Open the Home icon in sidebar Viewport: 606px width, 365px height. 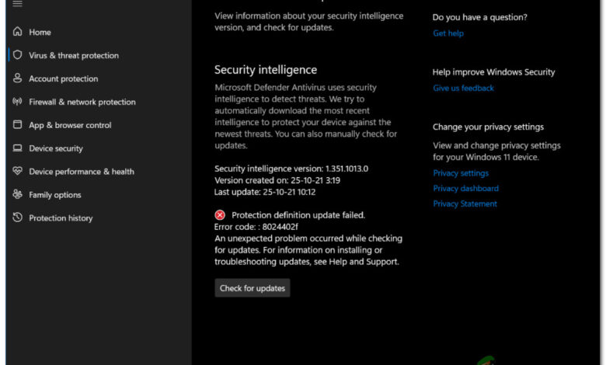(x=18, y=32)
